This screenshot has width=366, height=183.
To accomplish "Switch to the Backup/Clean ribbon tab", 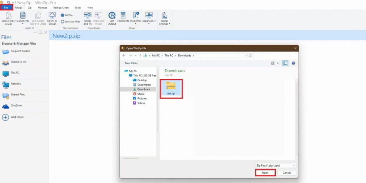I will [58, 8].
